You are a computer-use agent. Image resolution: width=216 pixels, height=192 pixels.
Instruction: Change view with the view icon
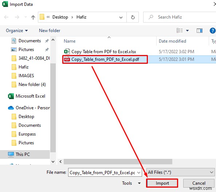(180, 31)
